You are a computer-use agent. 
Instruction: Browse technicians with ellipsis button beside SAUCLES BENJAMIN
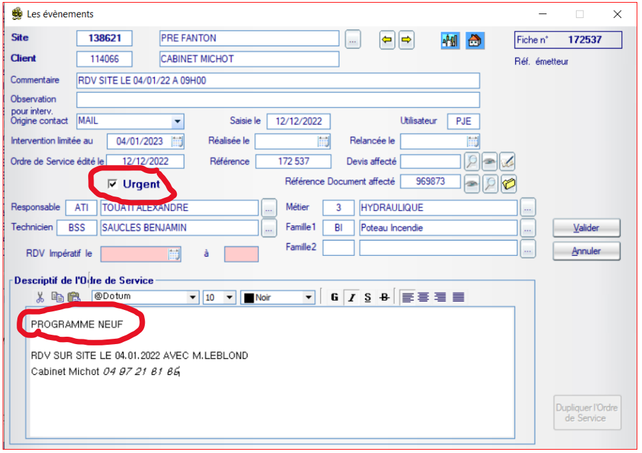coord(268,228)
